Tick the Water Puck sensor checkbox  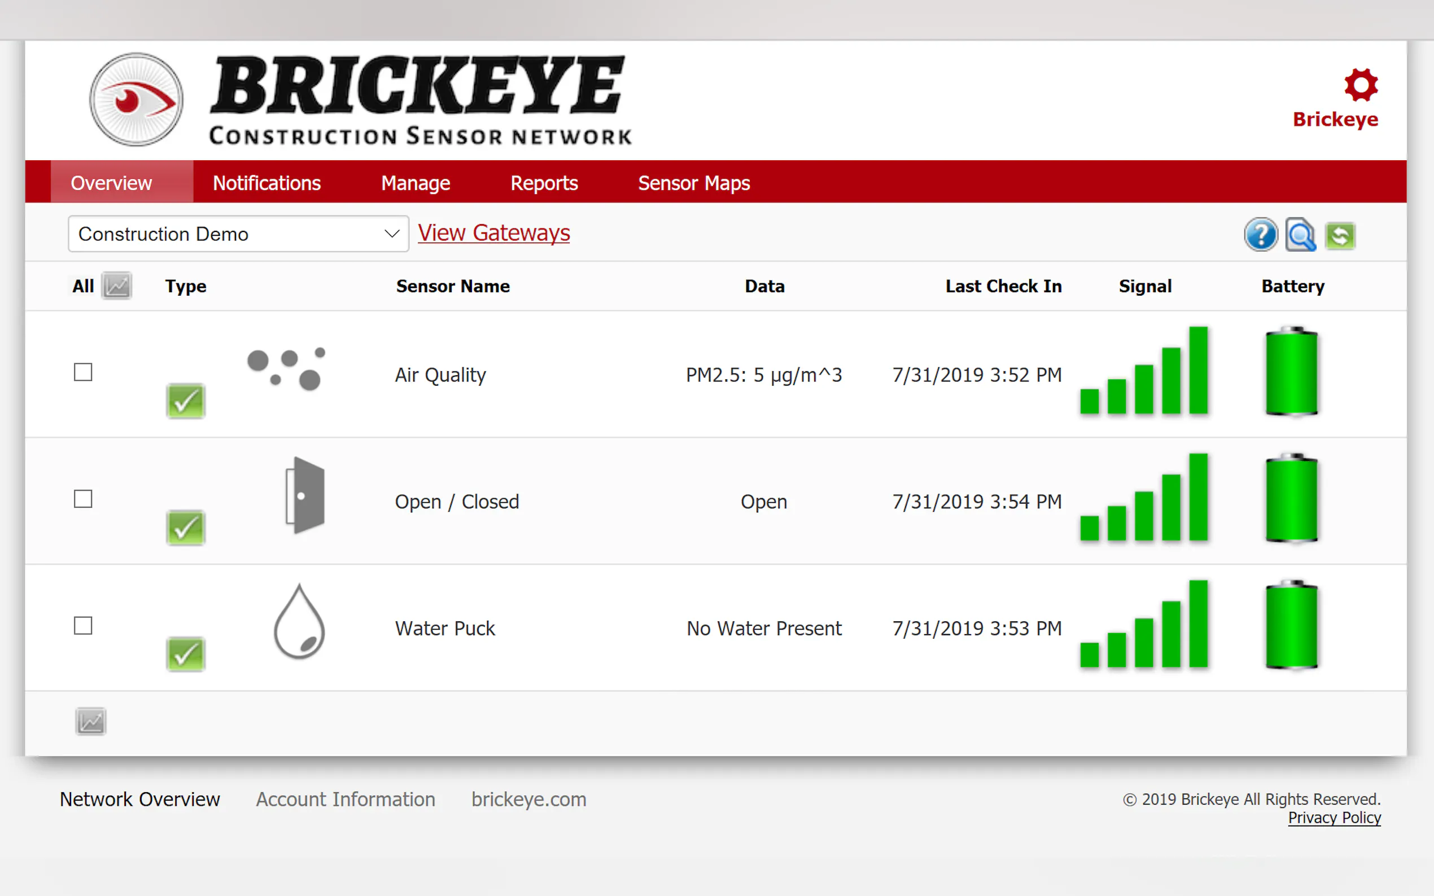coord(83,626)
